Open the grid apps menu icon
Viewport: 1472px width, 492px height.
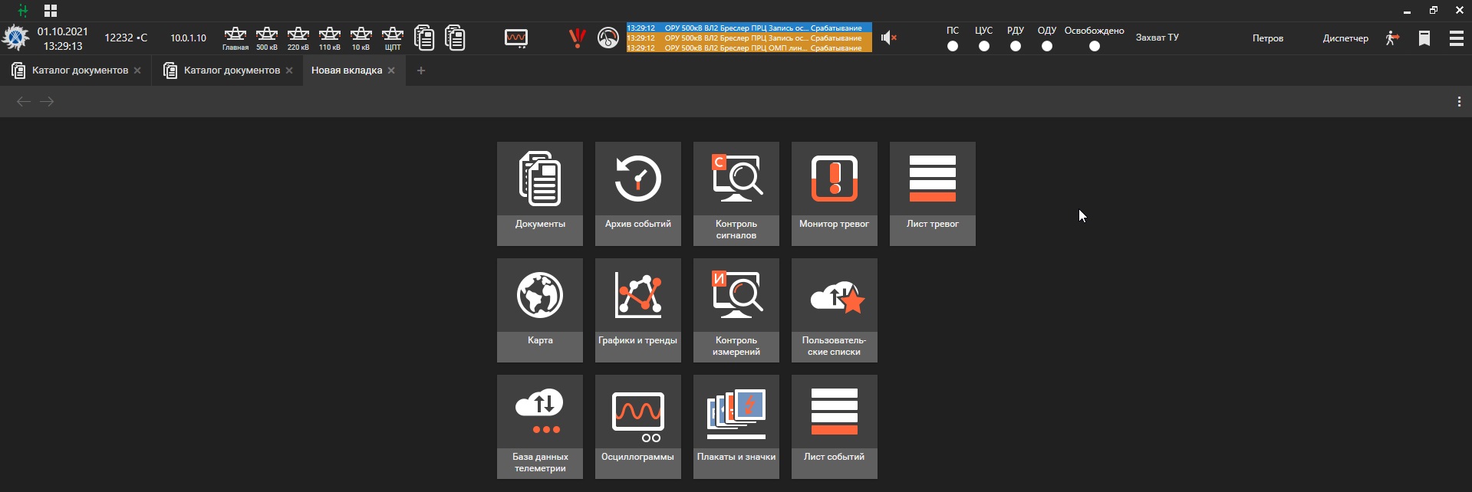(x=51, y=11)
